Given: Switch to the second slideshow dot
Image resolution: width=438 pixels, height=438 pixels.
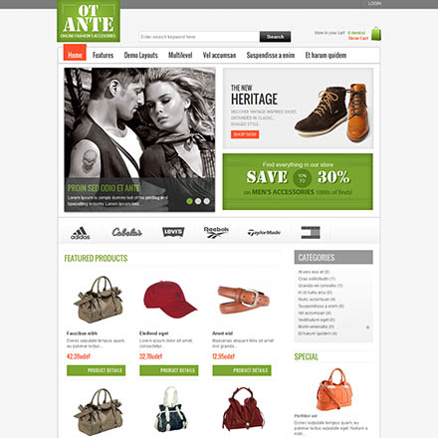Looking at the screenshot, I should pos(198,201).
